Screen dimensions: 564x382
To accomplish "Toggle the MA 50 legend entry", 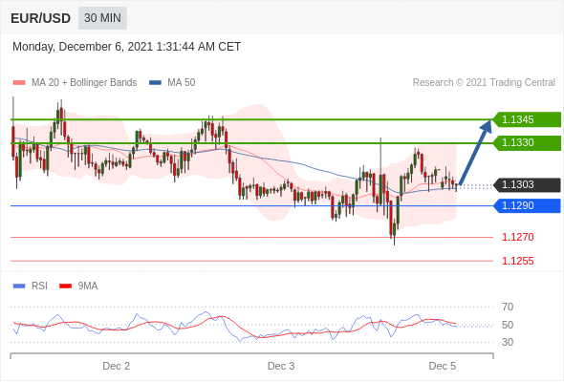I will click(172, 83).
